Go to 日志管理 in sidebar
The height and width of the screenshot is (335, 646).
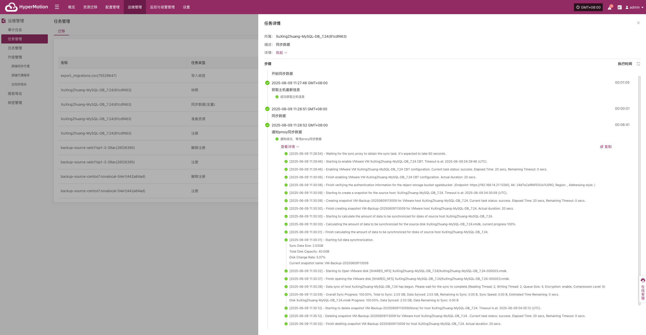tap(25, 48)
